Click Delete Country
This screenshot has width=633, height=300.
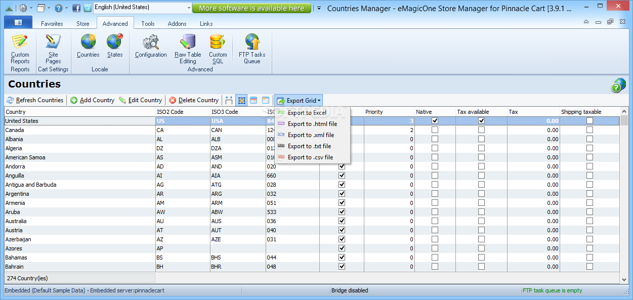(x=194, y=100)
